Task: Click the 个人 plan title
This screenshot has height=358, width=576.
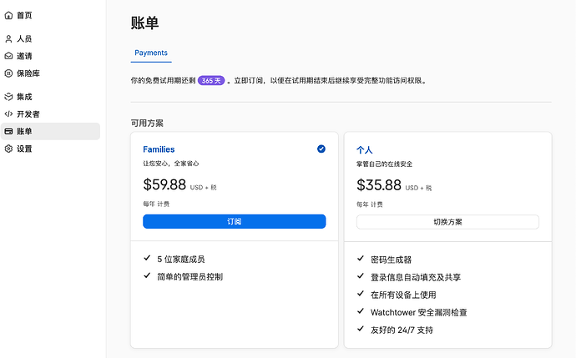Action: [365, 149]
